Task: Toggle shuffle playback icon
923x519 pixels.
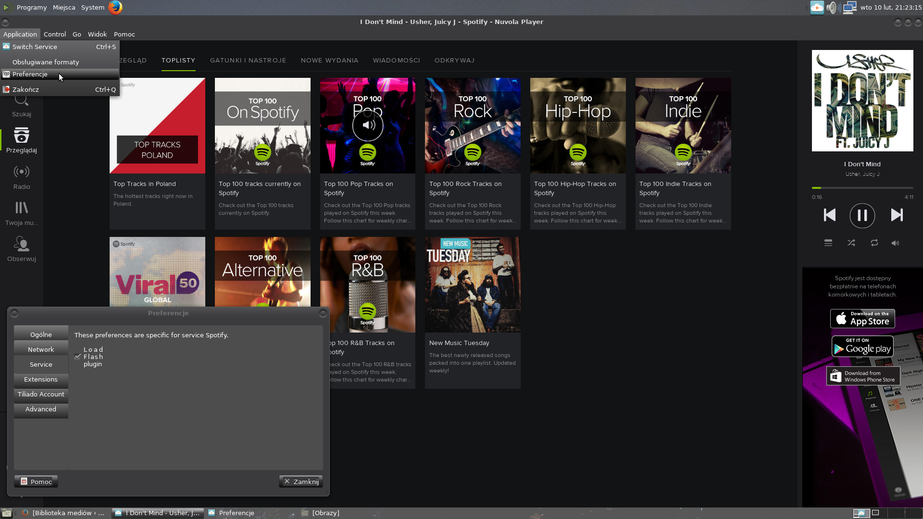Action: (x=851, y=243)
